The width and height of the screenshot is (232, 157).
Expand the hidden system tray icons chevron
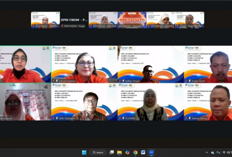(x=207, y=153)
